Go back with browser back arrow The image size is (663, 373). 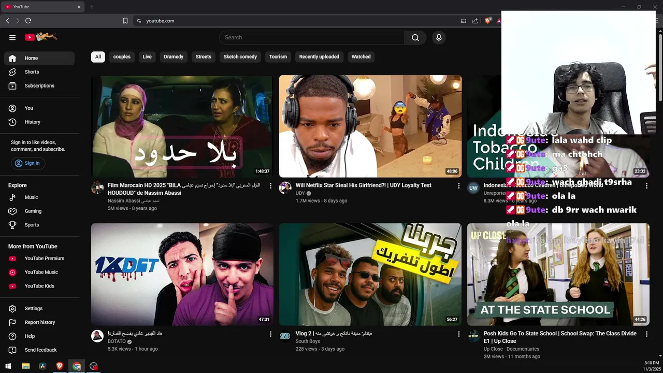[x=7, y=21]
